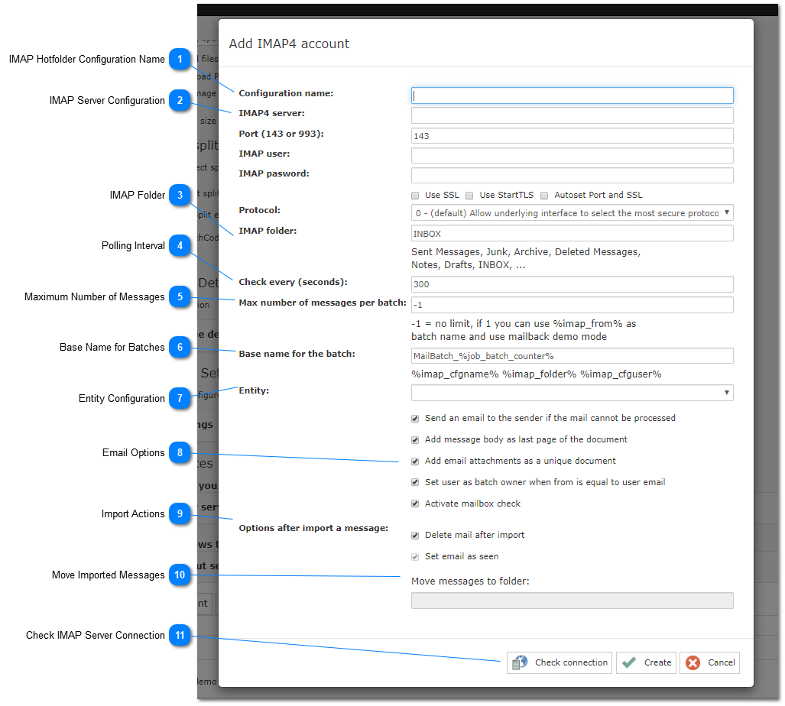Enable the Use StartTLS checkbox
This screenshot has height=706, width=785.
pyautogui.click(x=469, y=196)
